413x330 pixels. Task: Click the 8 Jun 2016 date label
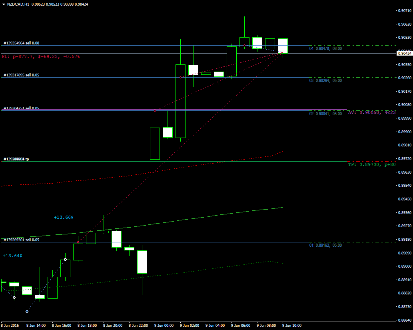pyautogui.click(x=10, y=325)
